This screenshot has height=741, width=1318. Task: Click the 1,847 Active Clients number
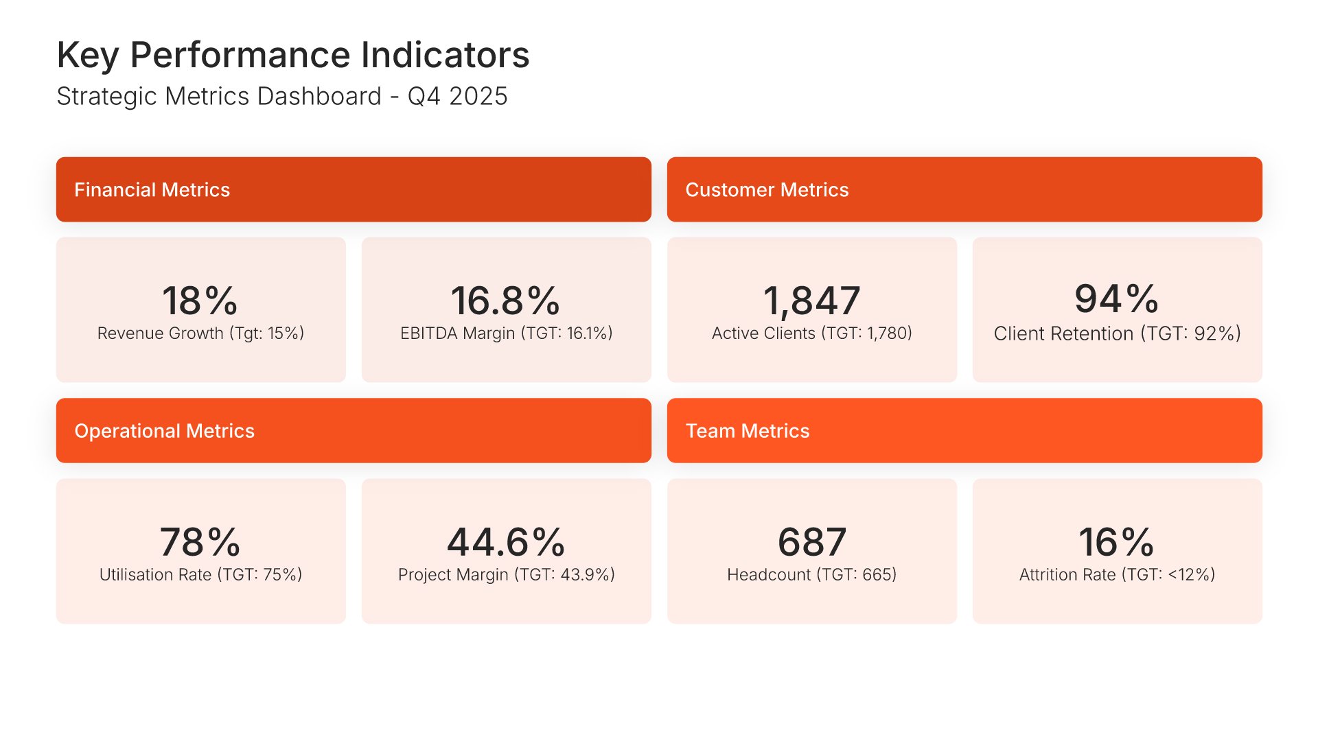[x=811, y=300]
